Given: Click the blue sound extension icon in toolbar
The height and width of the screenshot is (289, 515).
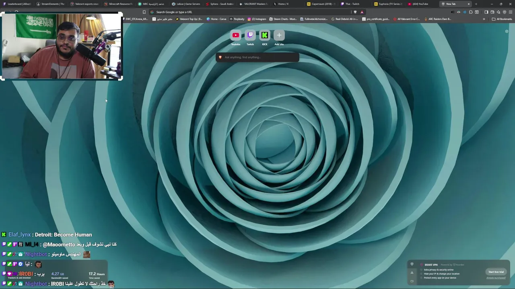Looking at the screenshot, I should [464, 12].
